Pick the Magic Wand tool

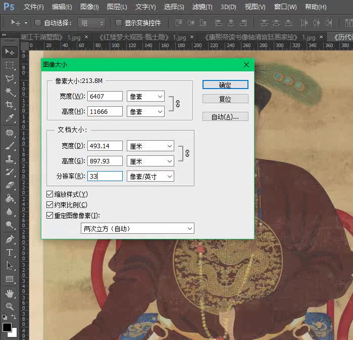pos(10,92)
